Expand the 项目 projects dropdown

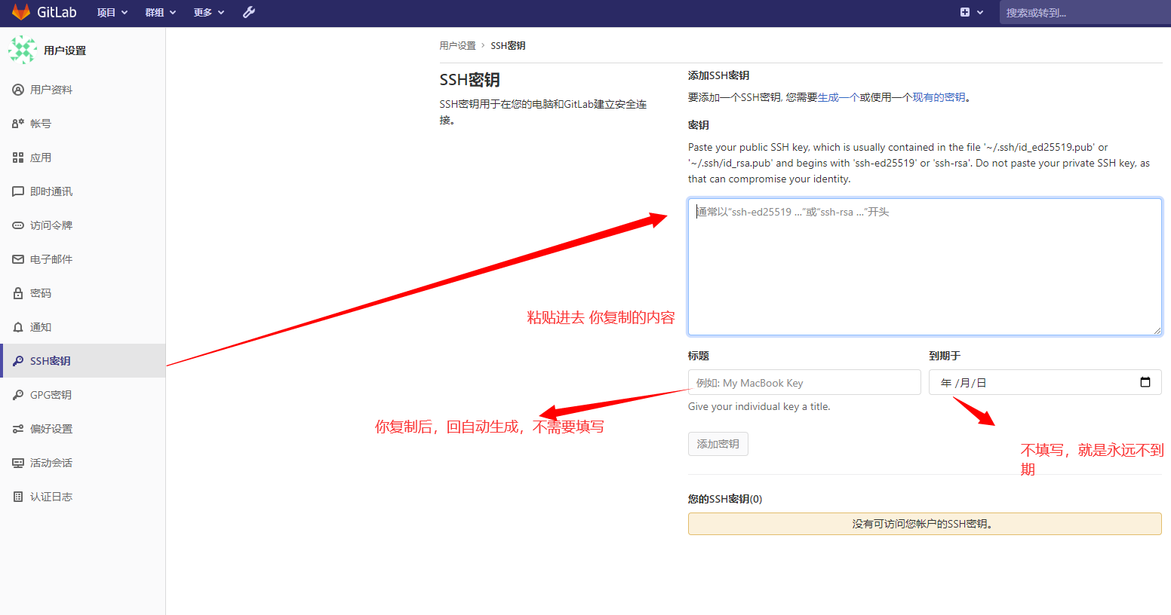click(x=112, y=13)
